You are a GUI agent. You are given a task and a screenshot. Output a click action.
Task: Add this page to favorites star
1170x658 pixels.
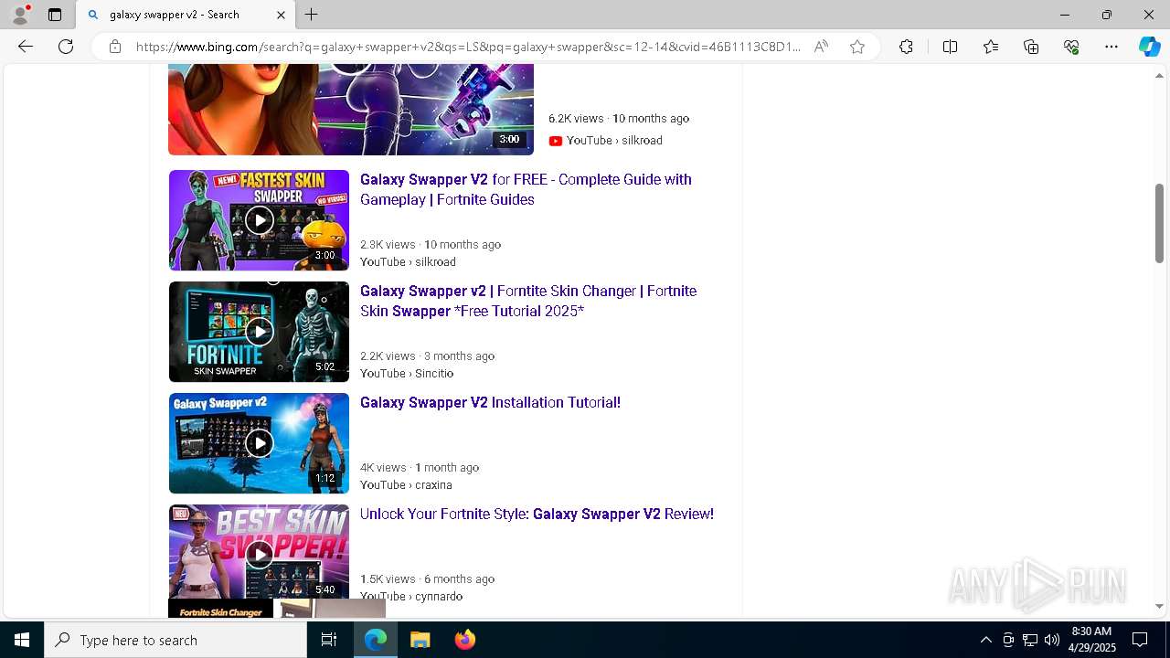point(857,47)
